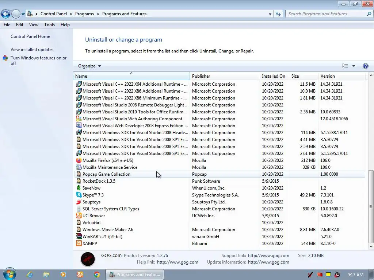This screenshot has height=280, width=374.
Task: Select the XAMPP icon
Action: [79, 243]
